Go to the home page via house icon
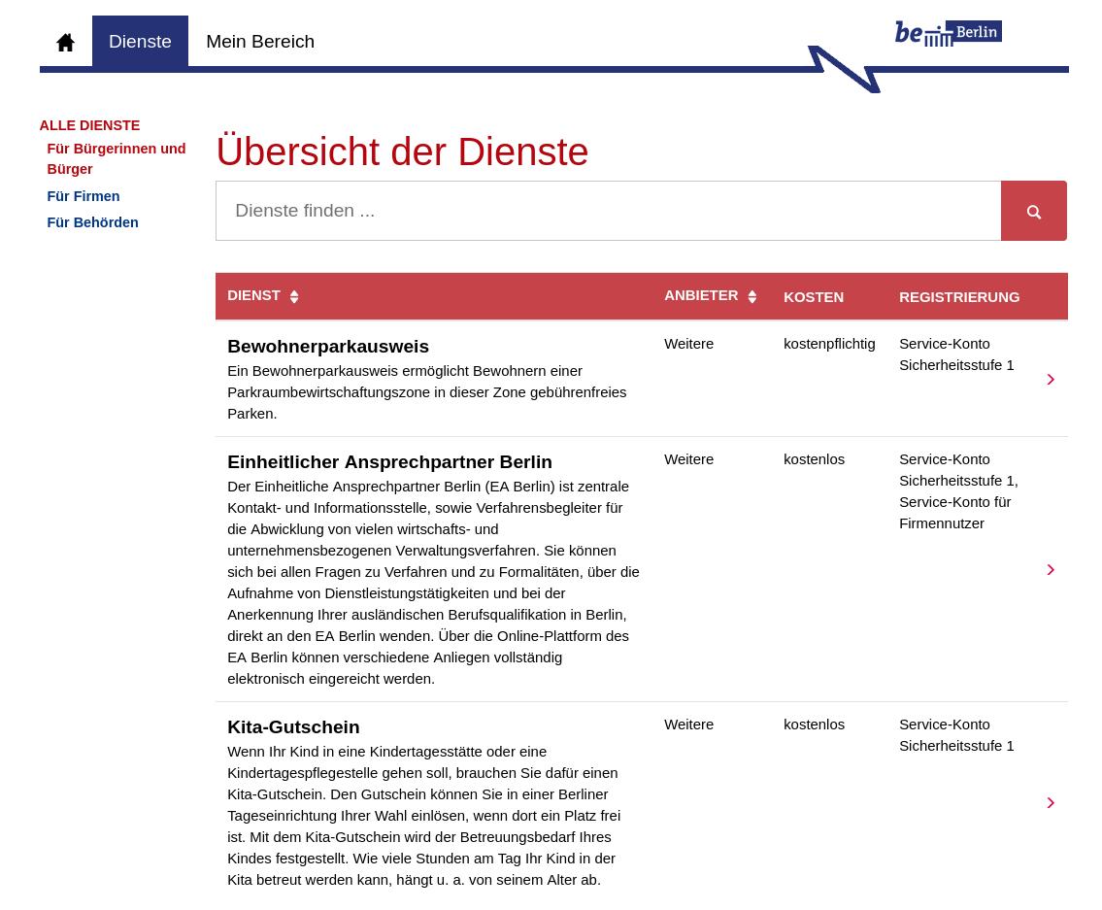Viewport: 1102px width, 910px height. coord(65,42)
